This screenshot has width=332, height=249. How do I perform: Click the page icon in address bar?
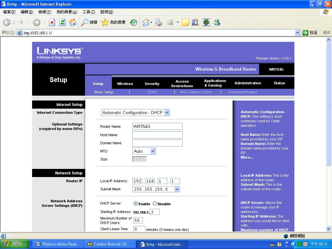tap(20, 33)
